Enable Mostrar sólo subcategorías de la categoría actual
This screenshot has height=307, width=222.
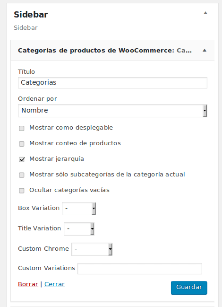tap(22, 175)
